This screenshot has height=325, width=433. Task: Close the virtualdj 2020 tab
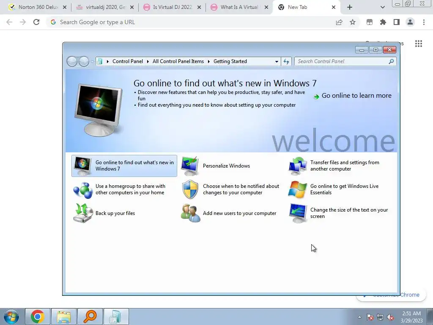click(132, 7)
